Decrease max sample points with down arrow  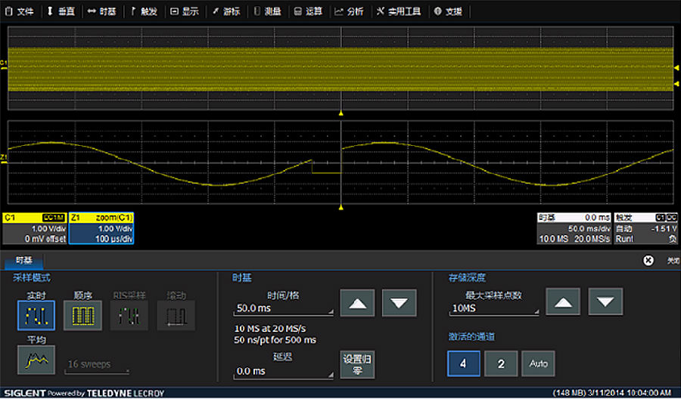pyautogui.click(x=605, y=304)
